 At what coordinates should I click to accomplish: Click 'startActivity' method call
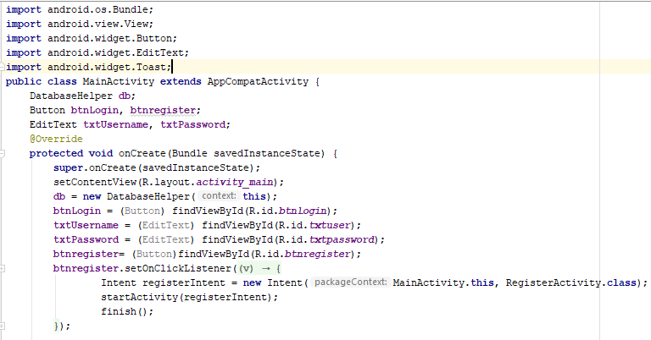click(139, 298)
